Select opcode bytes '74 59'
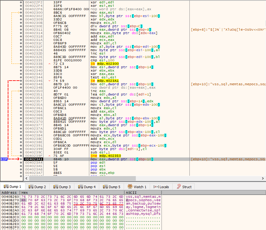This screenshot has width=266, height=230. [x=59, y=81]
